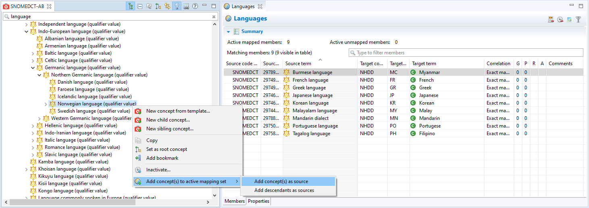Choose New child concept menu item
Screen dimensions: 589x208
pos(168,120)
